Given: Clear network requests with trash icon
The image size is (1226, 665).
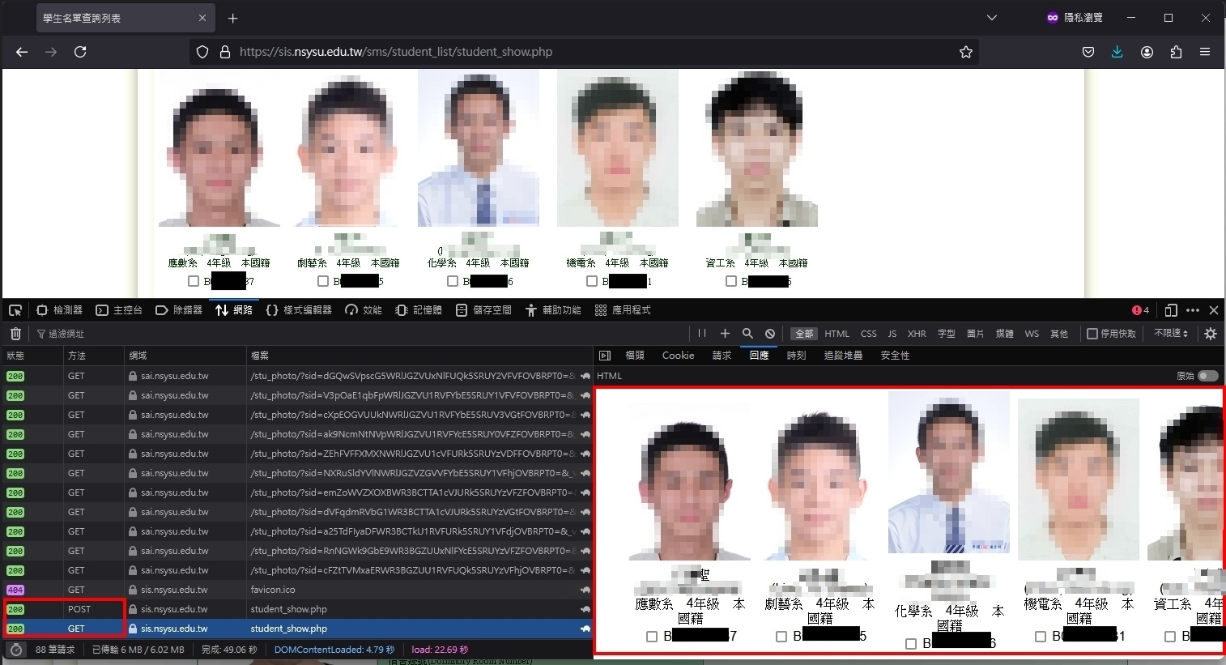Looking at the screenshot, I should 15,334.
